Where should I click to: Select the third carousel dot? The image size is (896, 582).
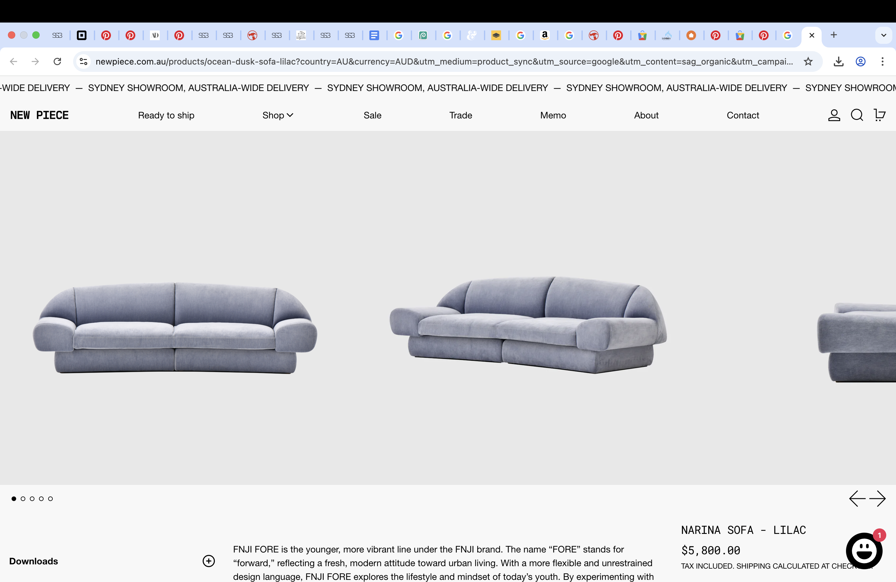[x=32, y=499]
